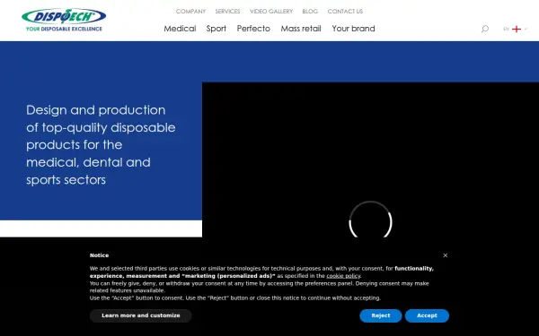Open the Company menu item
This screenshot has width=539, height=336.
[x=190, y=12]
